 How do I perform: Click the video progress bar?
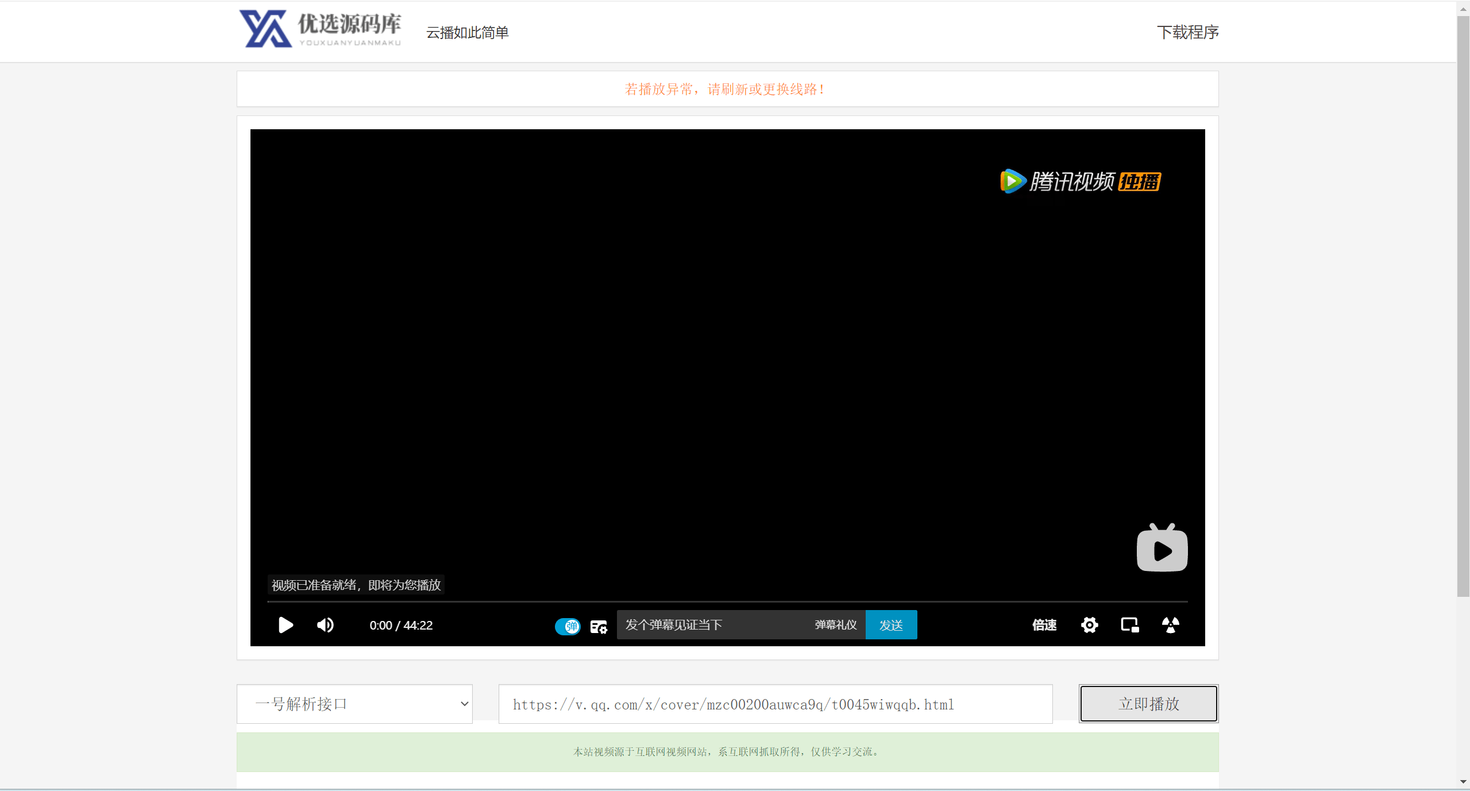(727, 601)
